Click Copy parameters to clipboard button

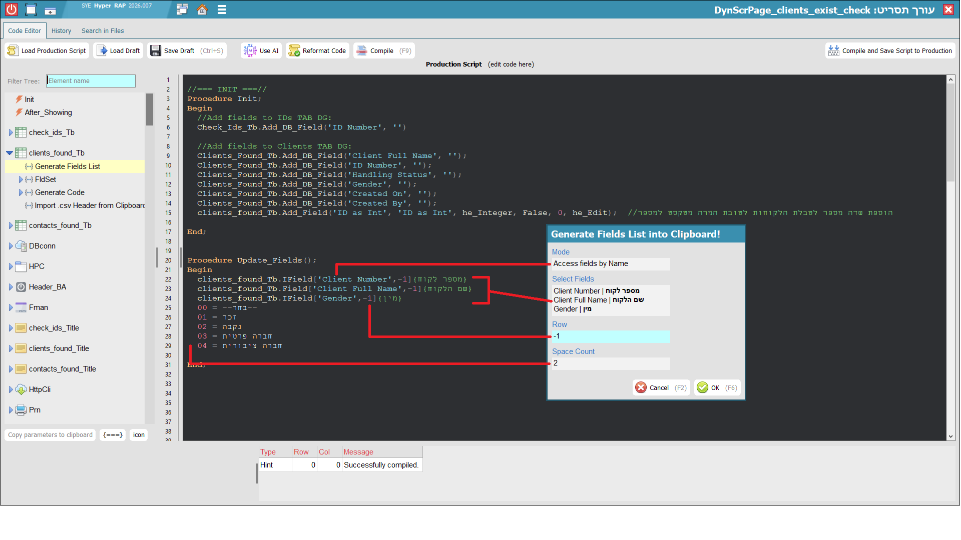(50, 435)
